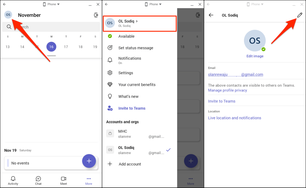Add a new account with plus icon

110,164
